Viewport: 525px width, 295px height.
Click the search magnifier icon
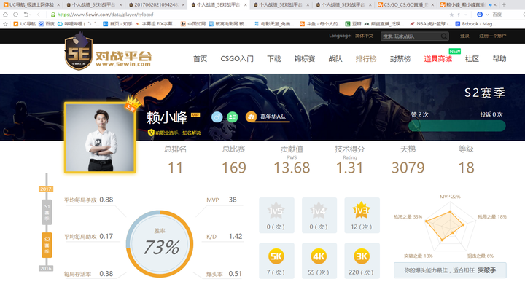443,36
